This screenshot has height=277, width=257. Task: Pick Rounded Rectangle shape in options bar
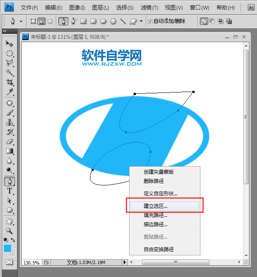[x=93, y=21]
